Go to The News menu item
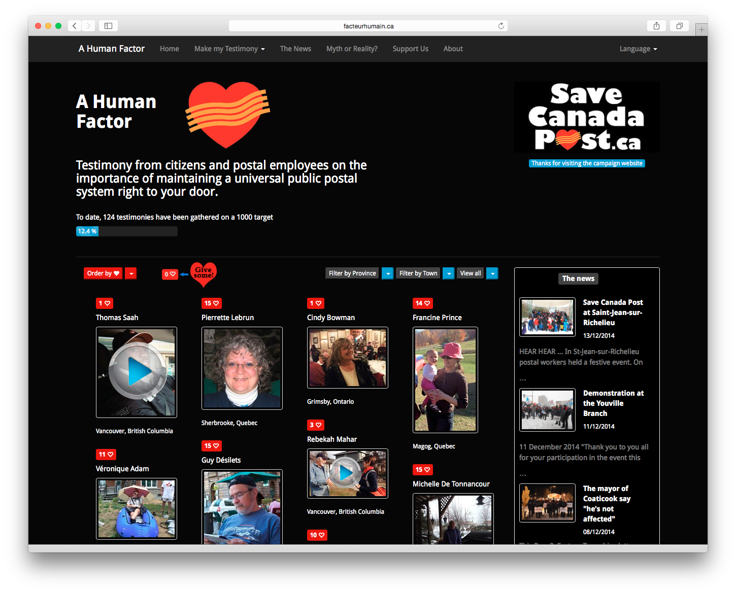This screenshot has height=593, width=736. point(295,49)
